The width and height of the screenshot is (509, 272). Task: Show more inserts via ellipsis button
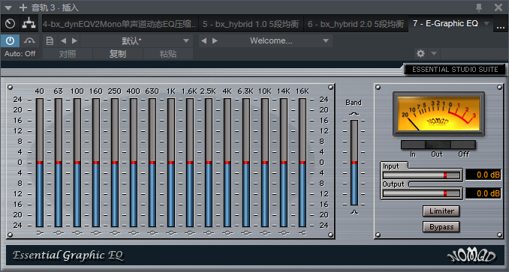tap(500, 26)
